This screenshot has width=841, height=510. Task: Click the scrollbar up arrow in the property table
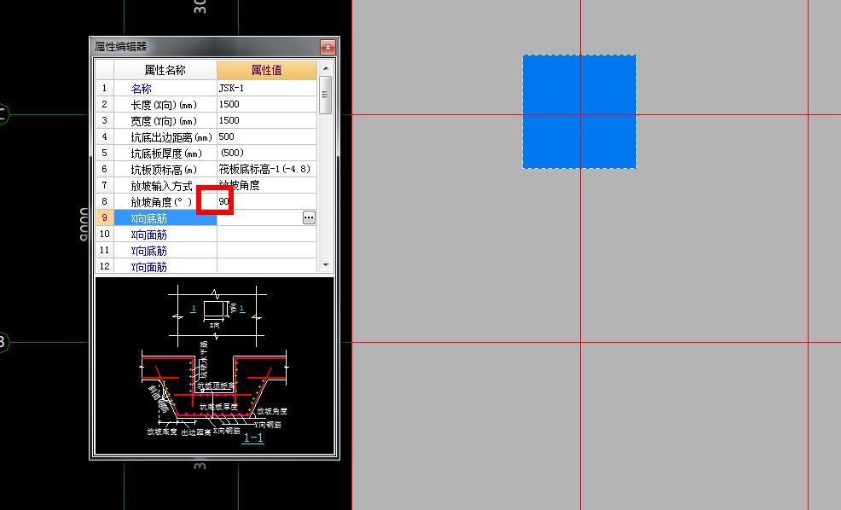(326, 68)
